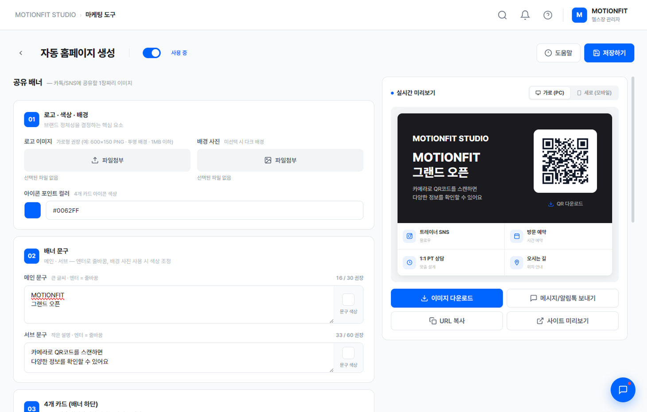Click the clock icon for 1:1 PT 상담
Viewport: 647px width, 412px height.
point(409,262)
